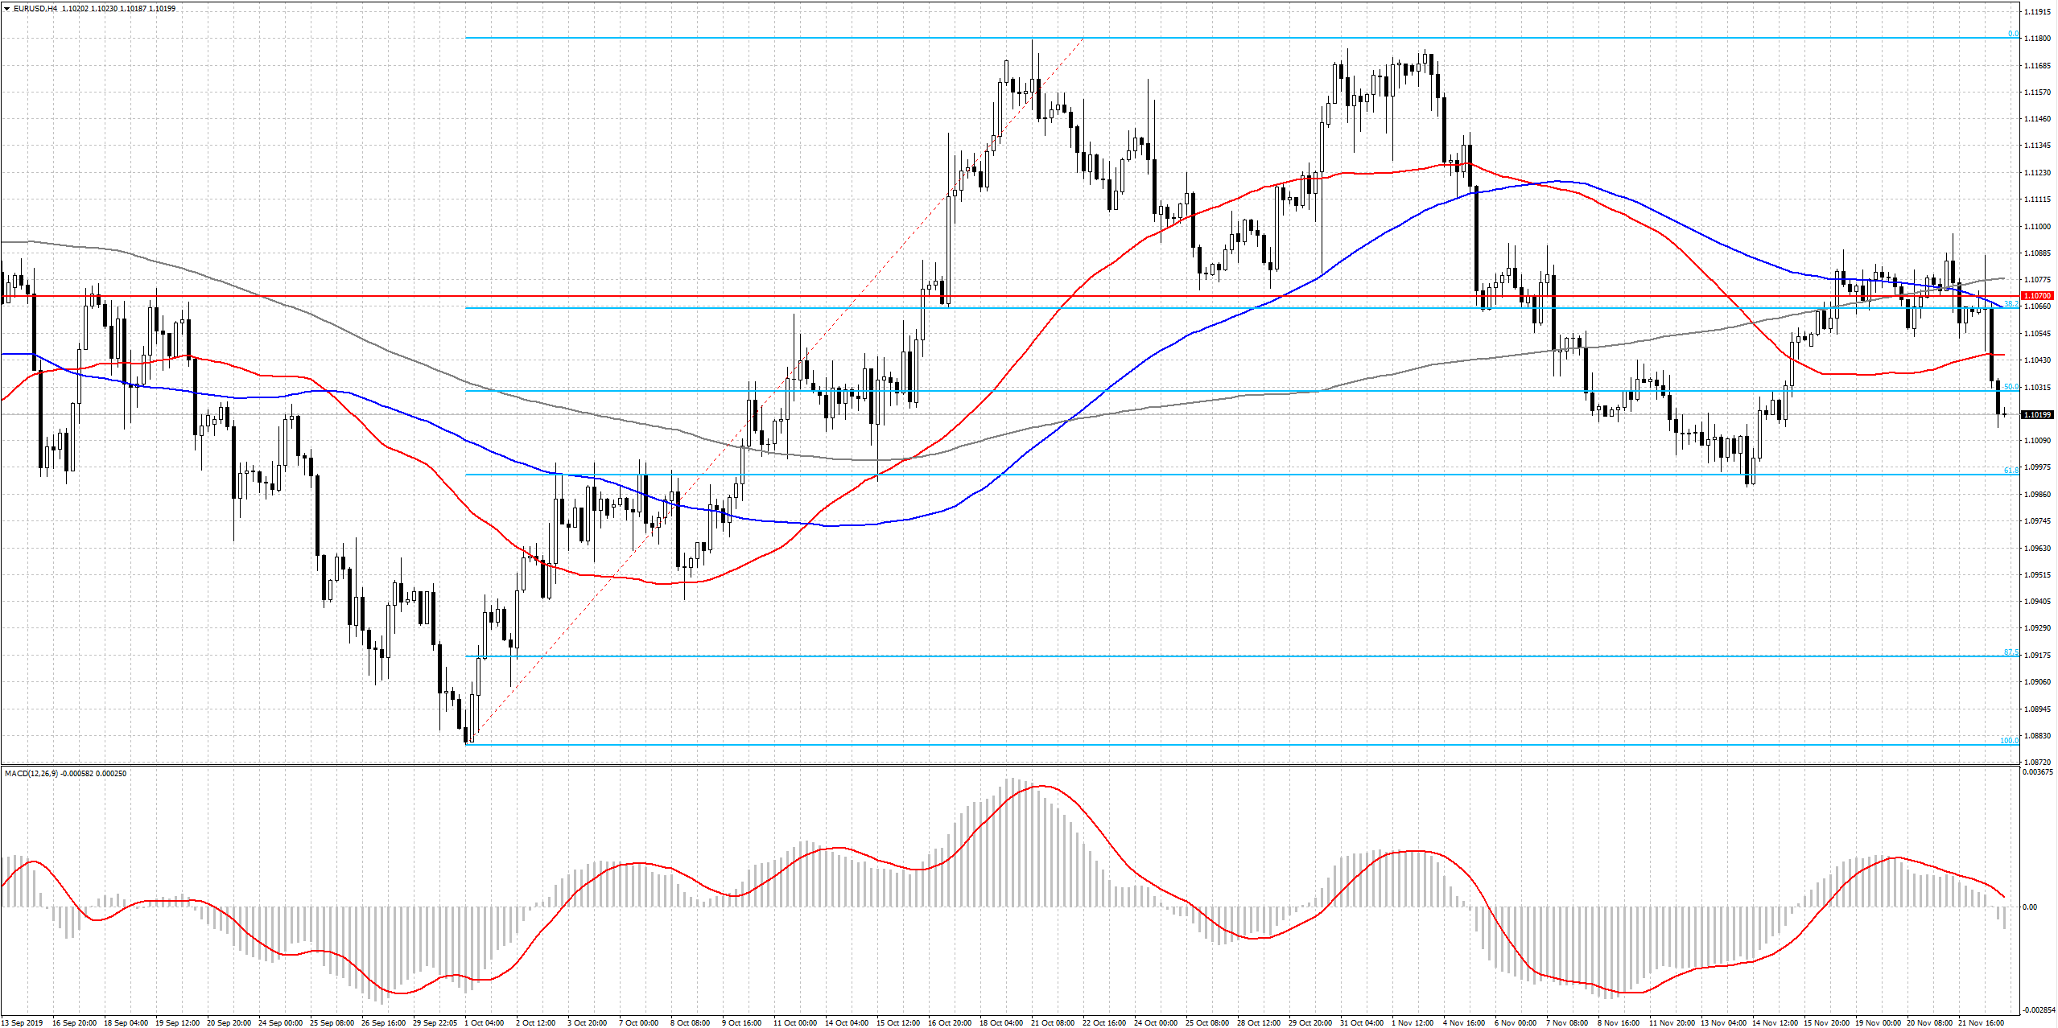The image size is (2058, 1028).
Task: Click 1.11800 on the price scale
Action: tap(2037, 38)
